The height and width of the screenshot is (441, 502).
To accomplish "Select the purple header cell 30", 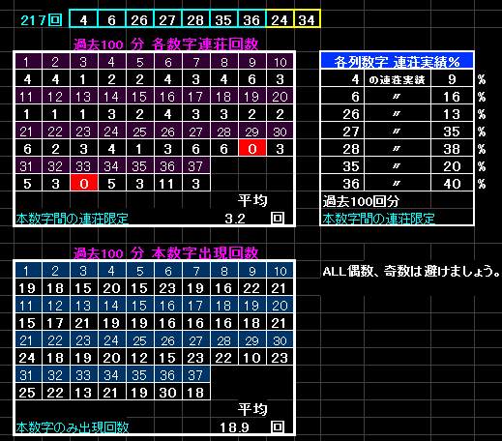I will [280, 132].
